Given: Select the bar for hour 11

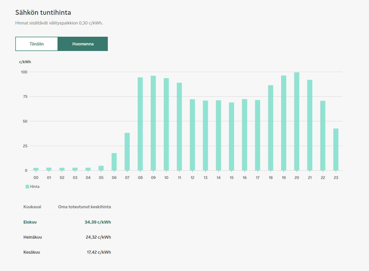Looking at the screenshot, I should 179,127.
